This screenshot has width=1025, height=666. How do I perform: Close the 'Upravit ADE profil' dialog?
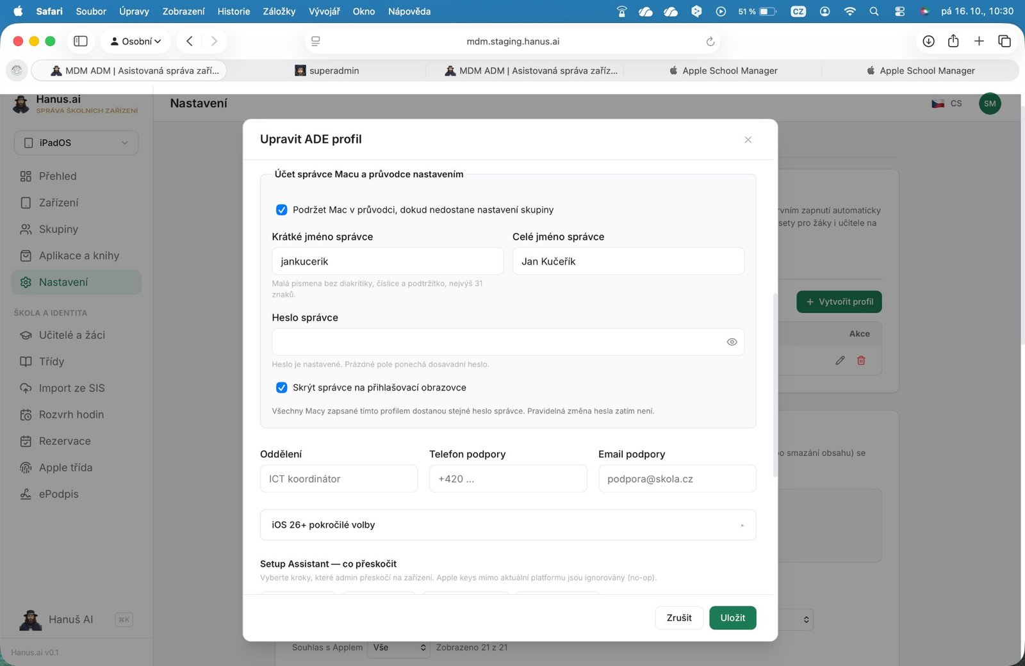coord(748,140)
